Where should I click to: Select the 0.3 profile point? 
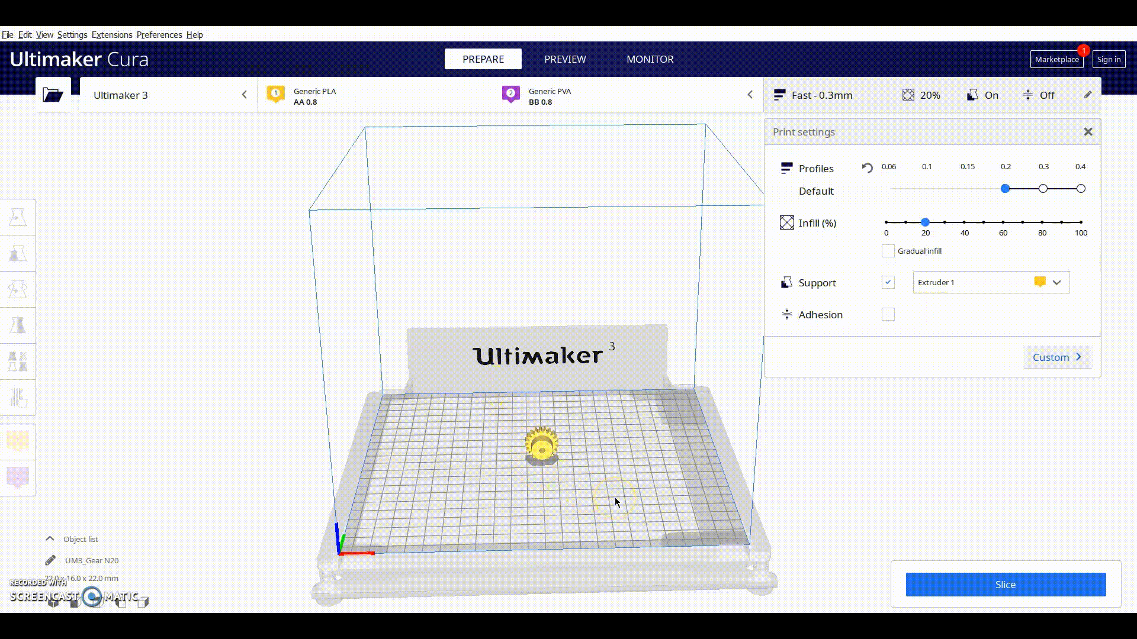click(1043, 189)
